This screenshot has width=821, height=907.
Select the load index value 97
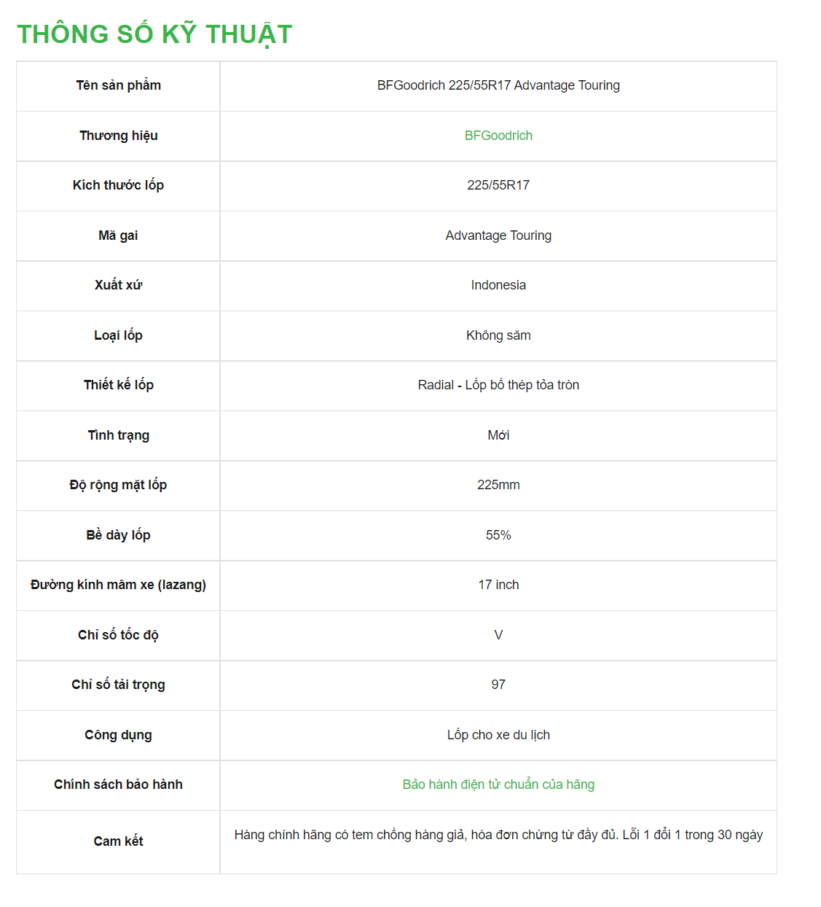coord(498,685)
